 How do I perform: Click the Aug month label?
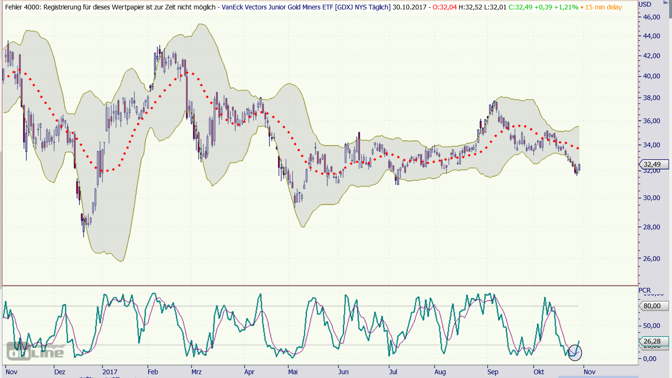(439, 372)
